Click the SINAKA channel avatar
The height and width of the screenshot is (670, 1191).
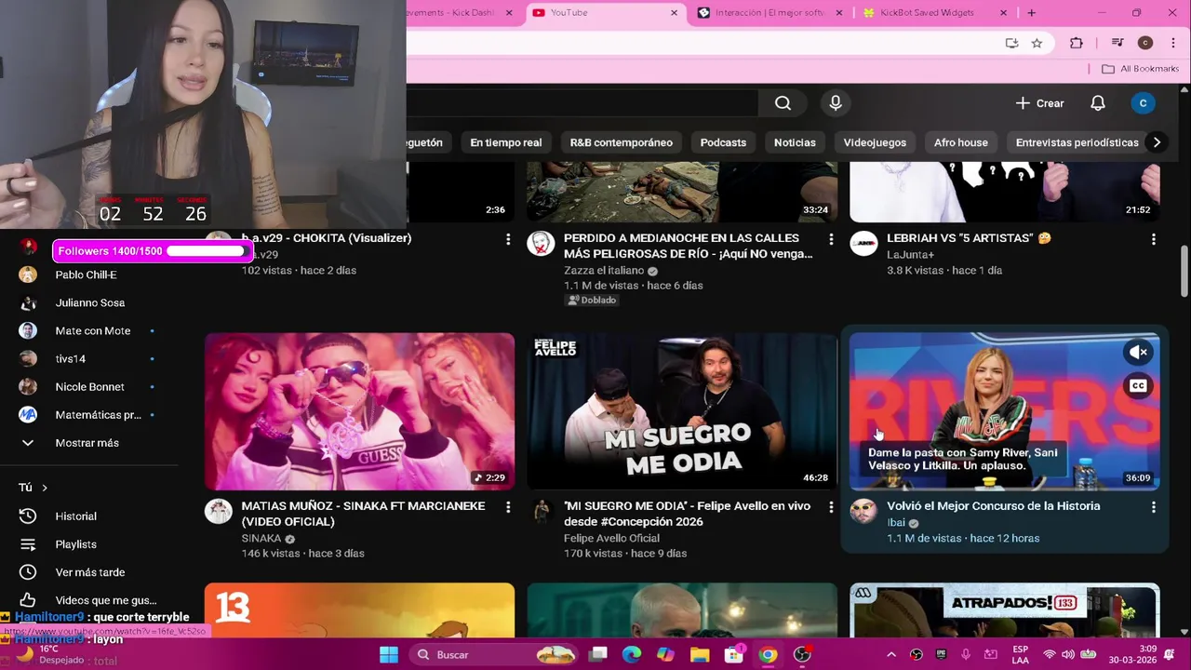click(218, 512)
